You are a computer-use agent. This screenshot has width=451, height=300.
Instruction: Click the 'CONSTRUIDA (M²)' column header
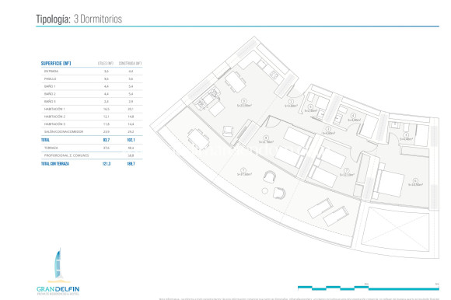130,63
